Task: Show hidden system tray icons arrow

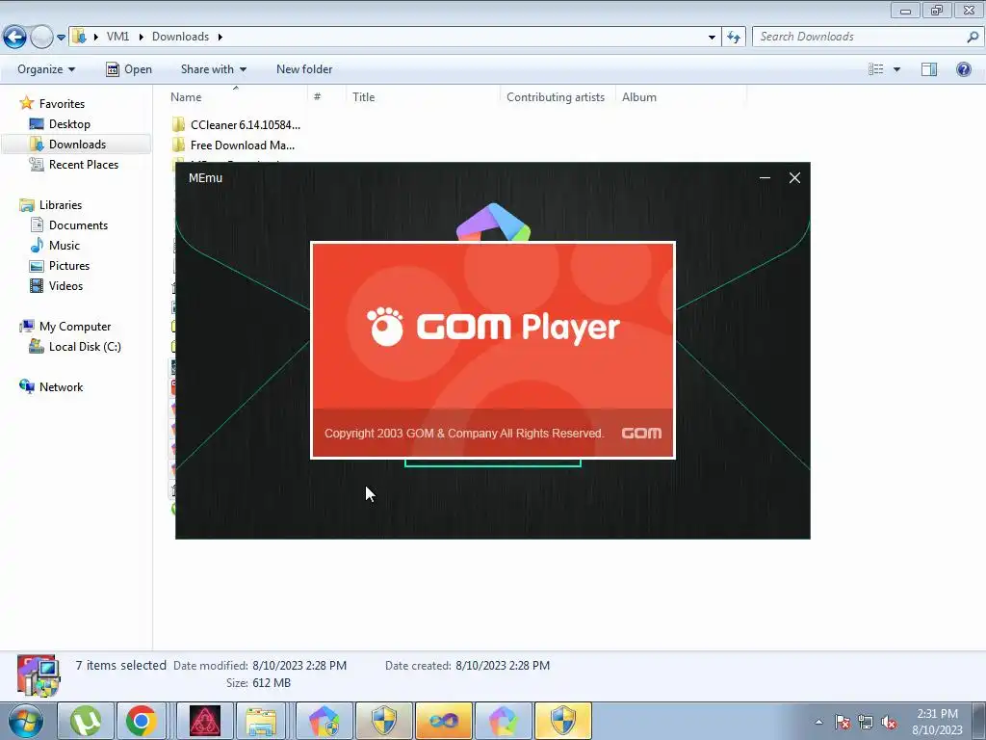Action: click(x=818, y=722)
